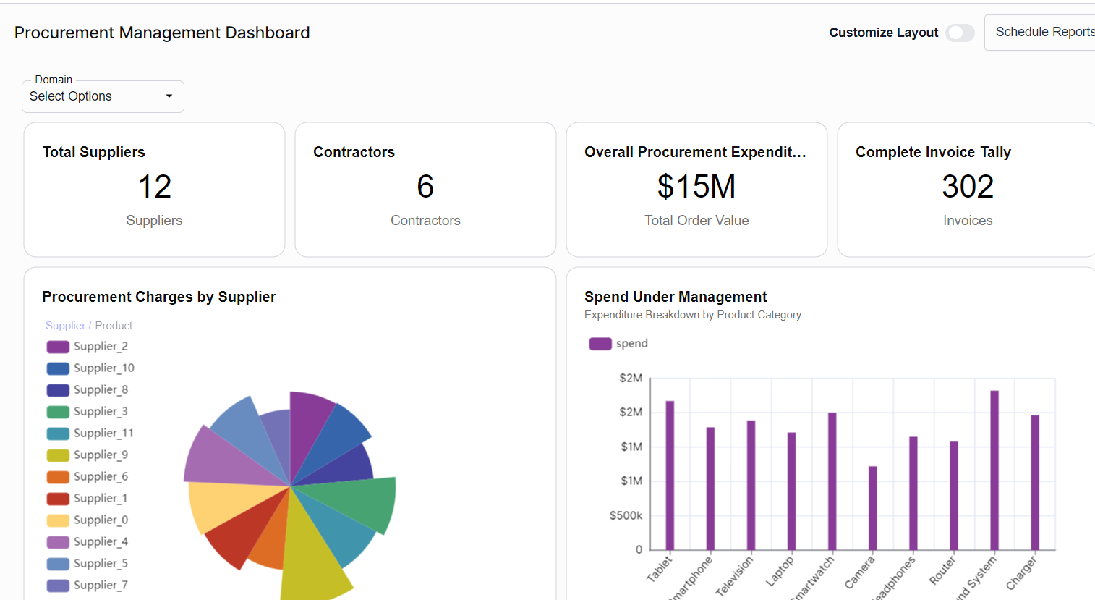Select Product drill-down level in breadcrumb
This screenshot has width=1095, height=600.
[x=115, y=325]
